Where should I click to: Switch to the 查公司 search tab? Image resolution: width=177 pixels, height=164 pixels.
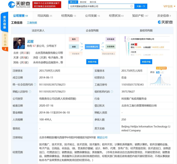[x=73, y=2]
